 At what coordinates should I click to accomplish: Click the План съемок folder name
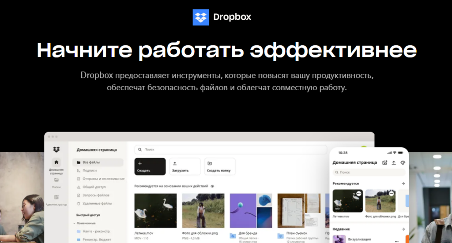(x=297, y=233)
